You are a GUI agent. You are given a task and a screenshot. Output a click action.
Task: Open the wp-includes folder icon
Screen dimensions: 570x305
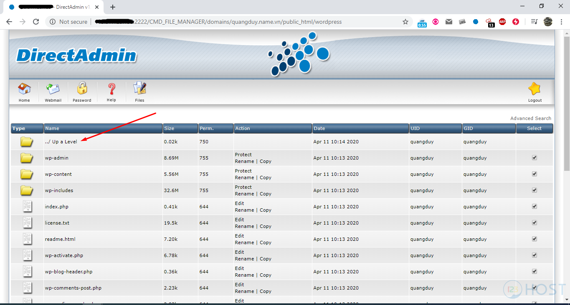pos(27,190)
